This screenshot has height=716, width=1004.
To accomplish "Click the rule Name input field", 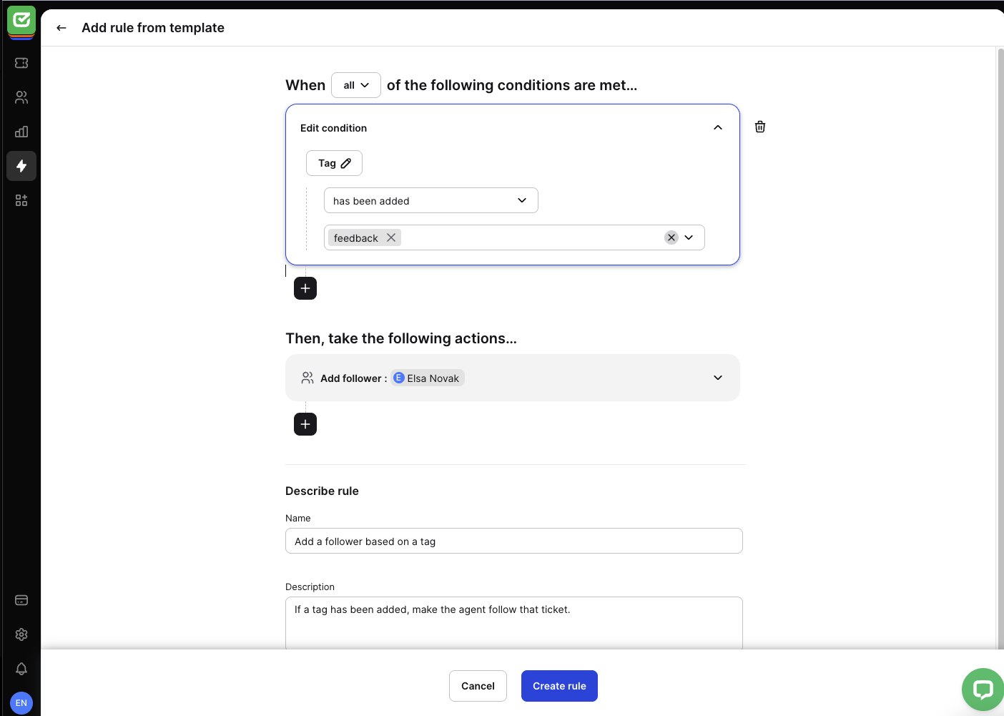I will coord(514,541).
